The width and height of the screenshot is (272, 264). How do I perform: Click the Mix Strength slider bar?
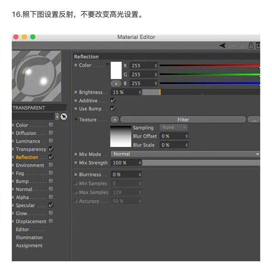[x=201, y=163]
